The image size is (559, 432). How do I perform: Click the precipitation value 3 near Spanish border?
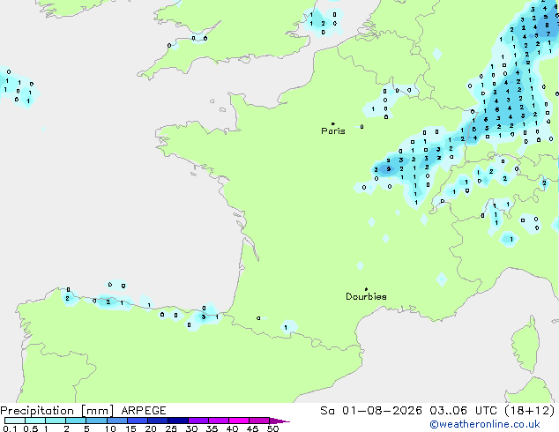click(203, 317)
